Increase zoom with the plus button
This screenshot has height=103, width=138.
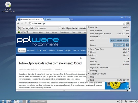(x=124, y=45)
